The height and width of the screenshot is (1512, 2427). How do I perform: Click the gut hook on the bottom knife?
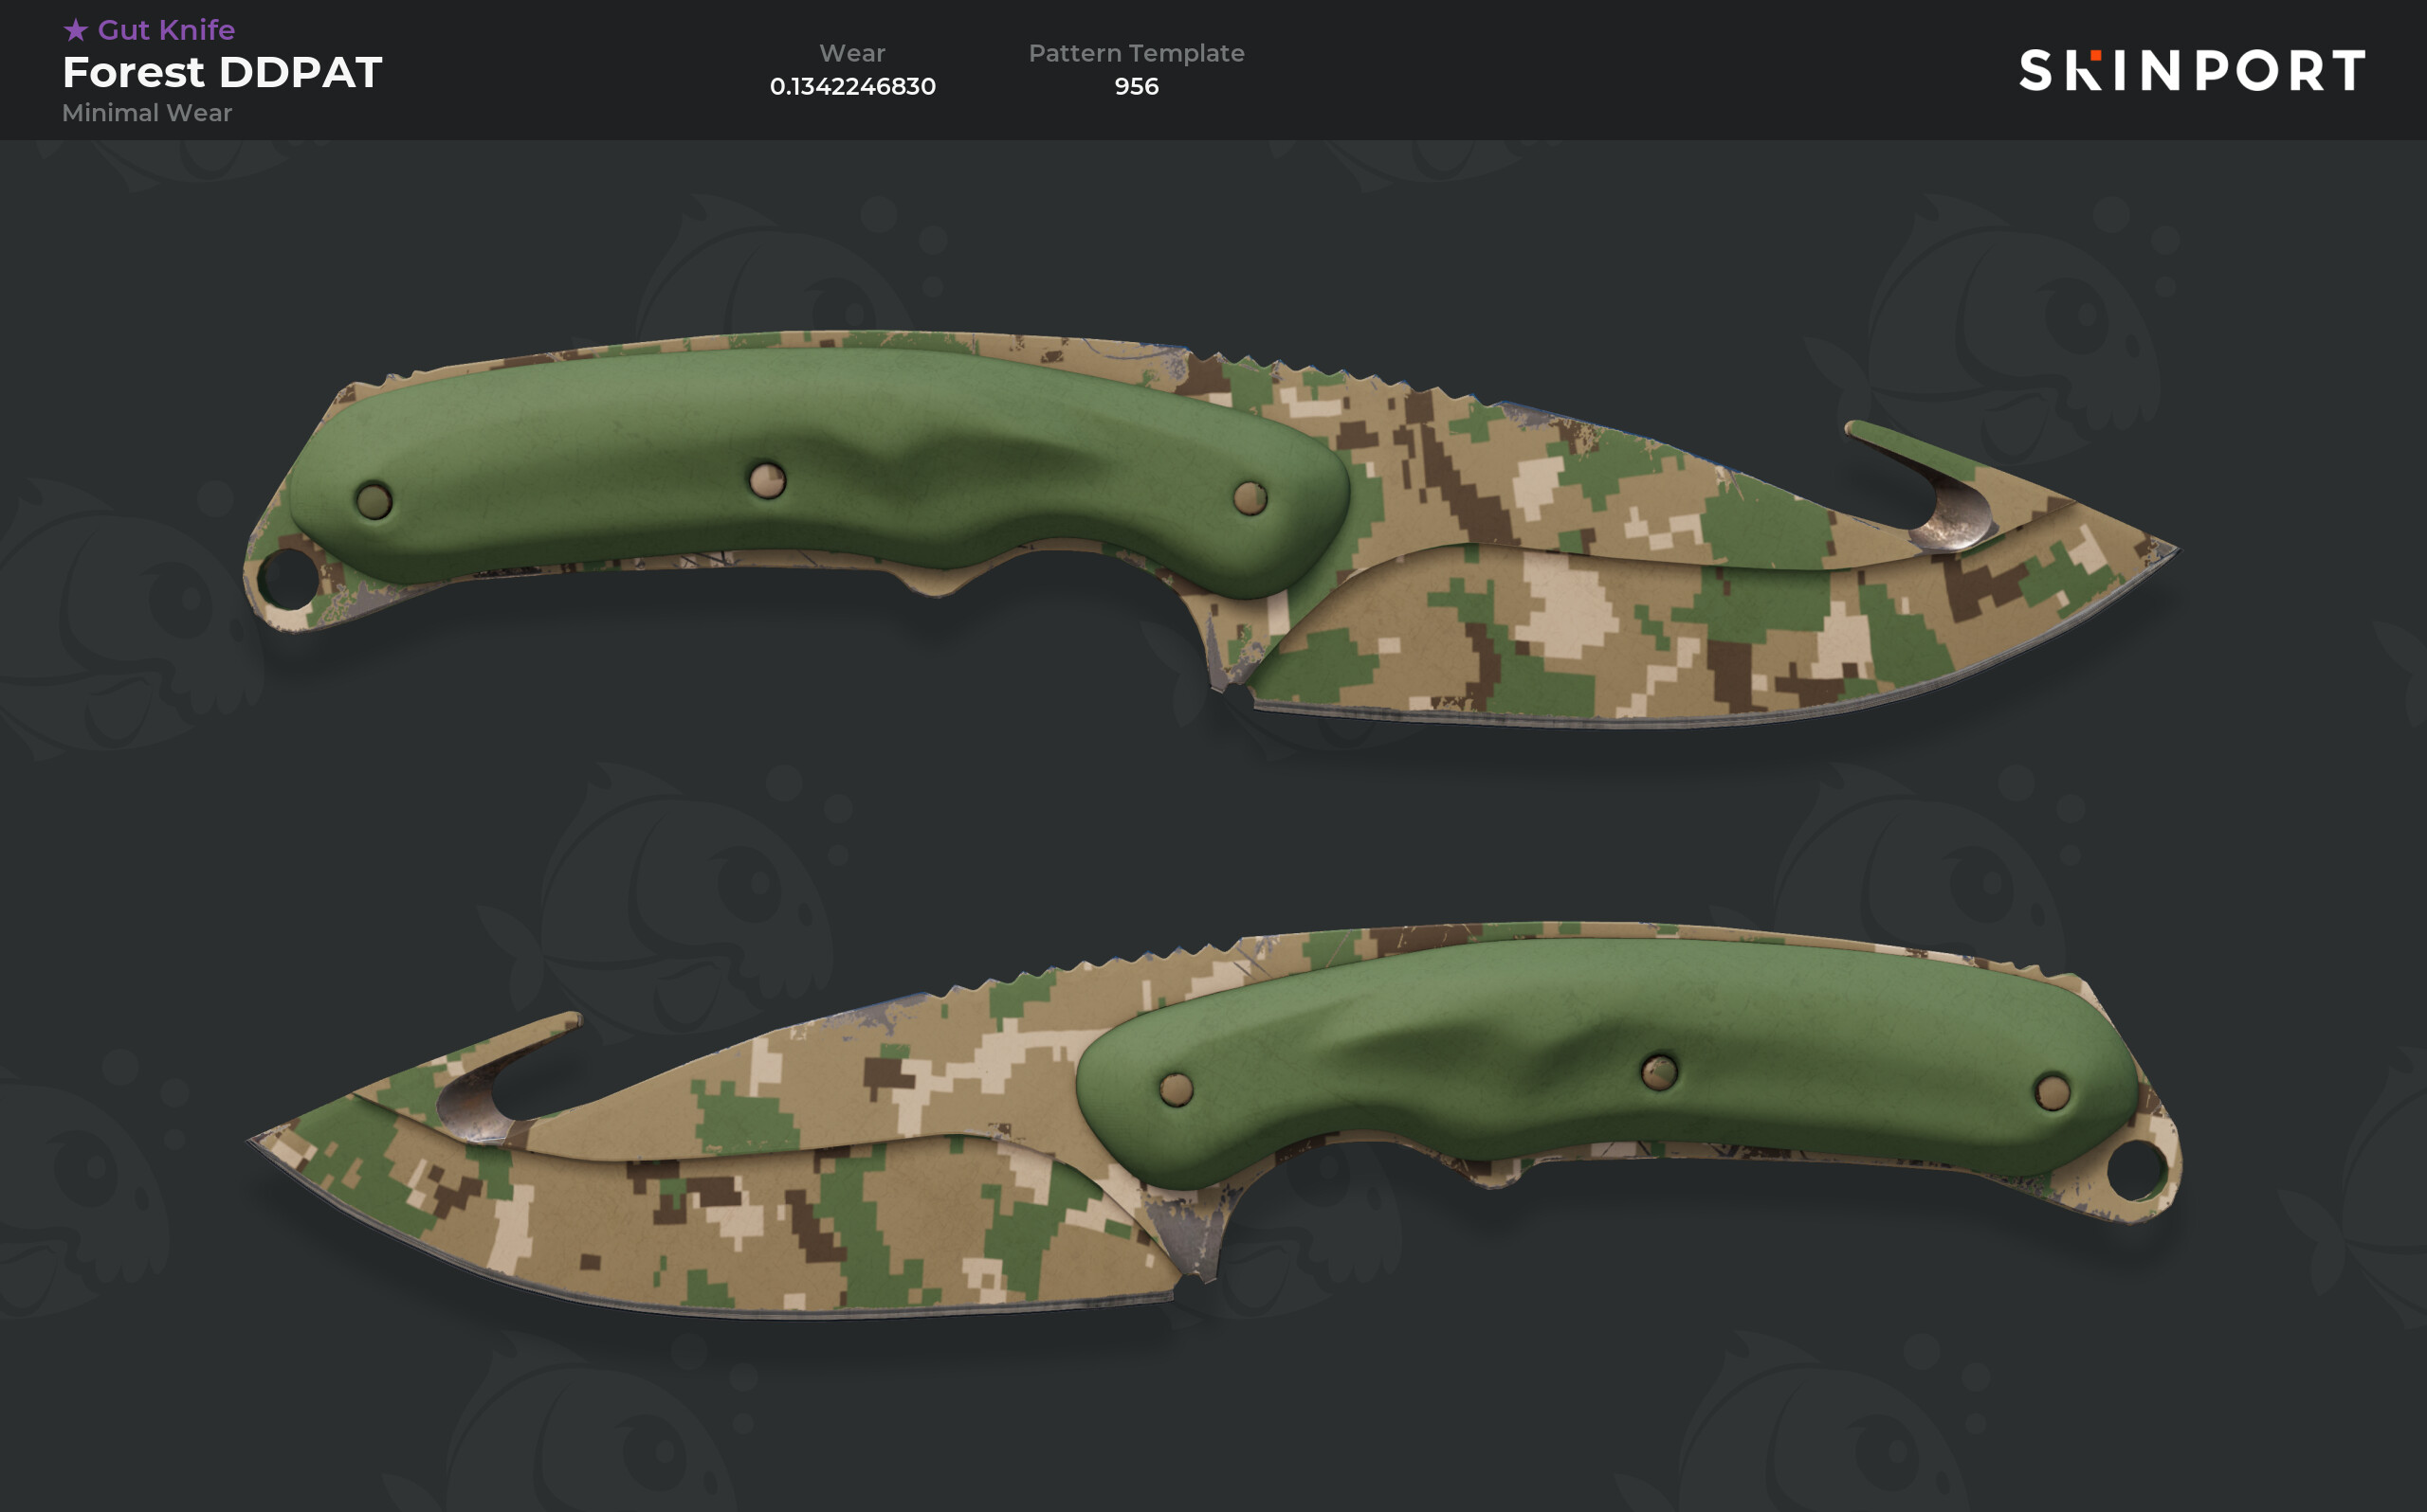pos(501,1080)
